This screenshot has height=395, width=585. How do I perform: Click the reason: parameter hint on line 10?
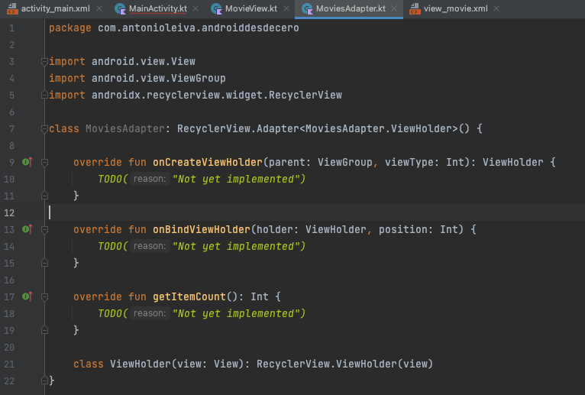150,179
